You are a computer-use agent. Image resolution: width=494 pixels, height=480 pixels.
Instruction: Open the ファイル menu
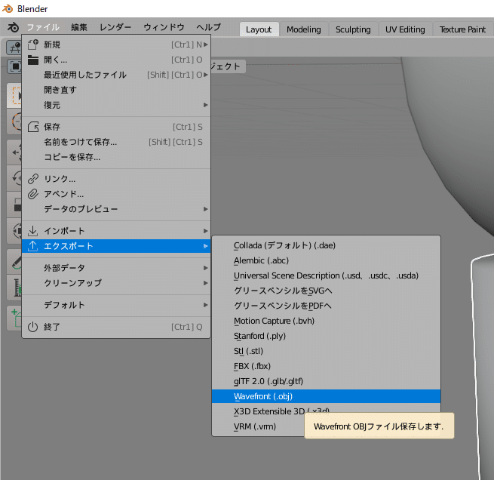(43, 27)
